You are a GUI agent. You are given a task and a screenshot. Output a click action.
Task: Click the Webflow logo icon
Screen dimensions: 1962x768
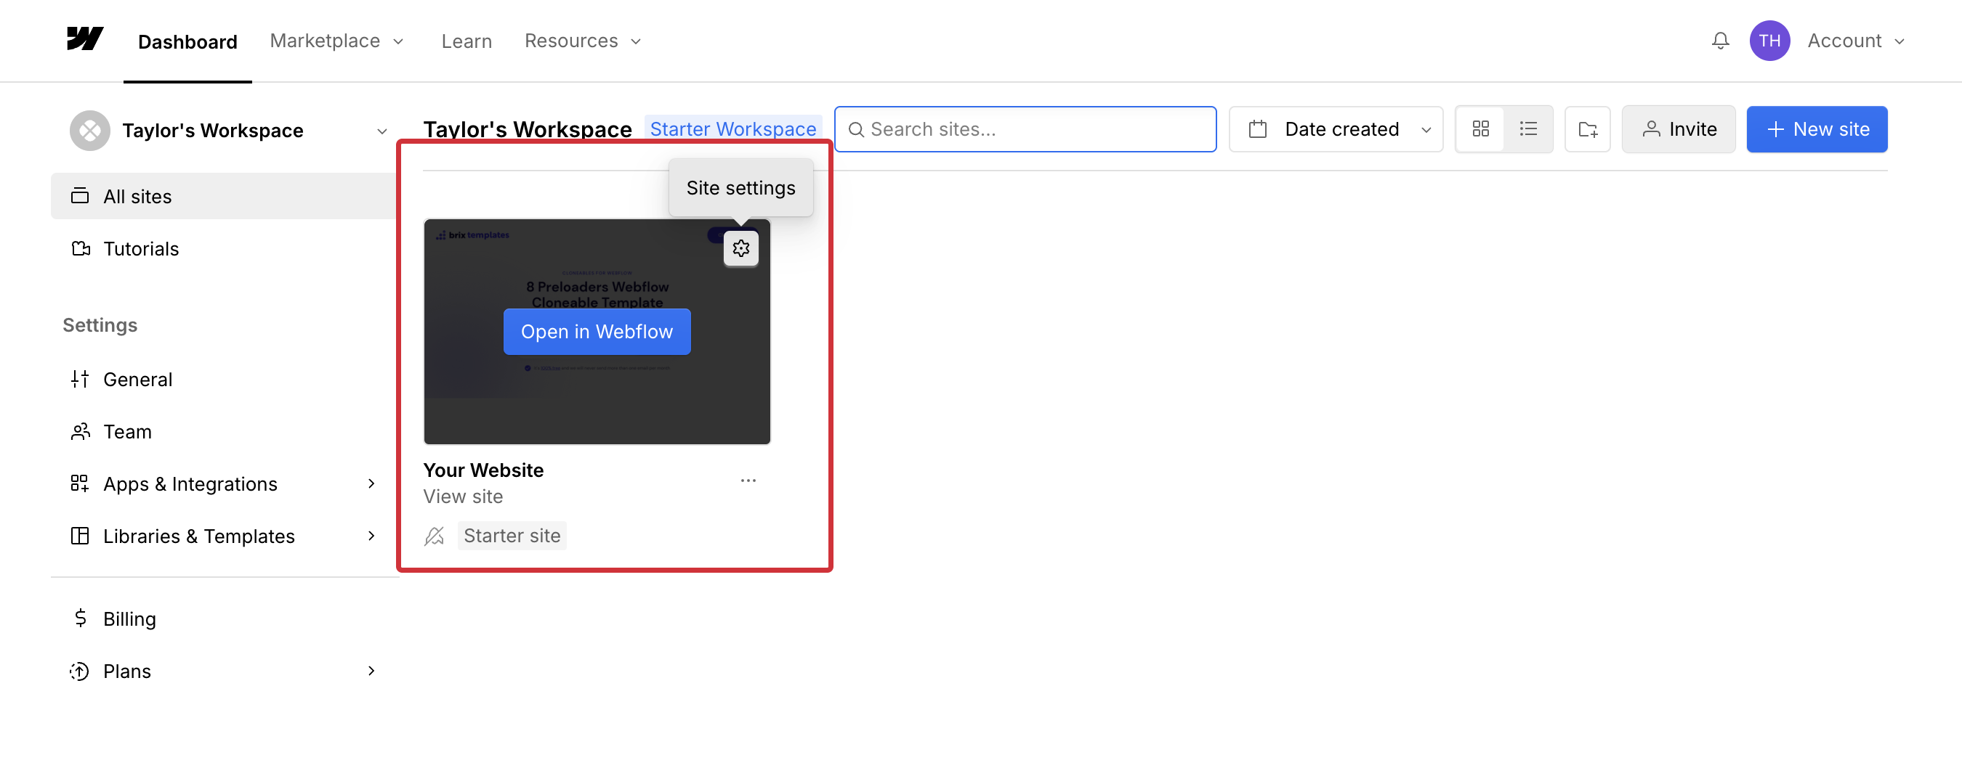84,38
